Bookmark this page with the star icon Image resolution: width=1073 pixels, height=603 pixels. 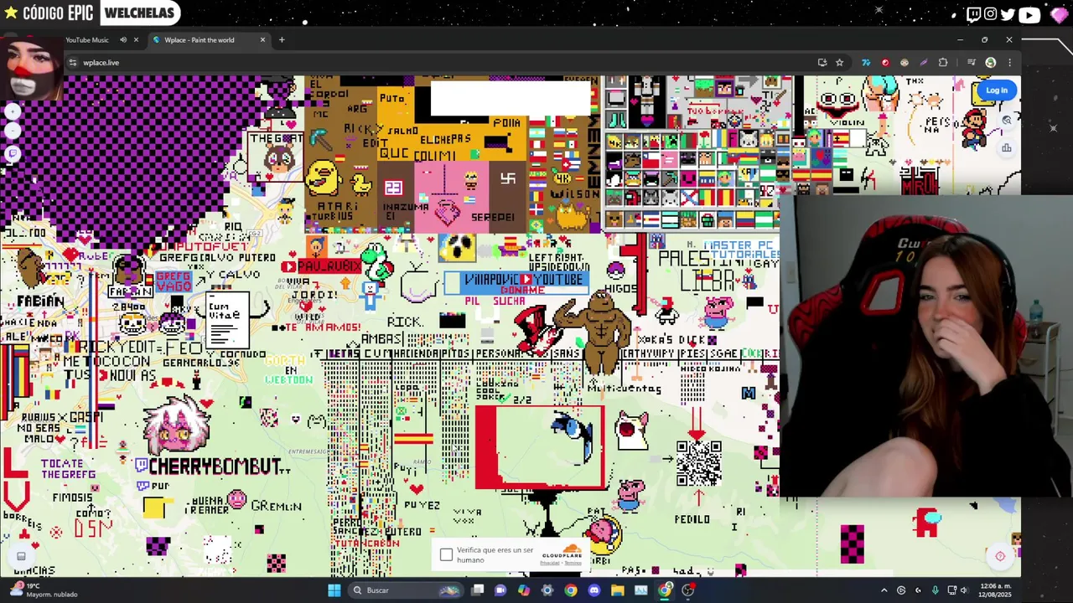point(839,63)
